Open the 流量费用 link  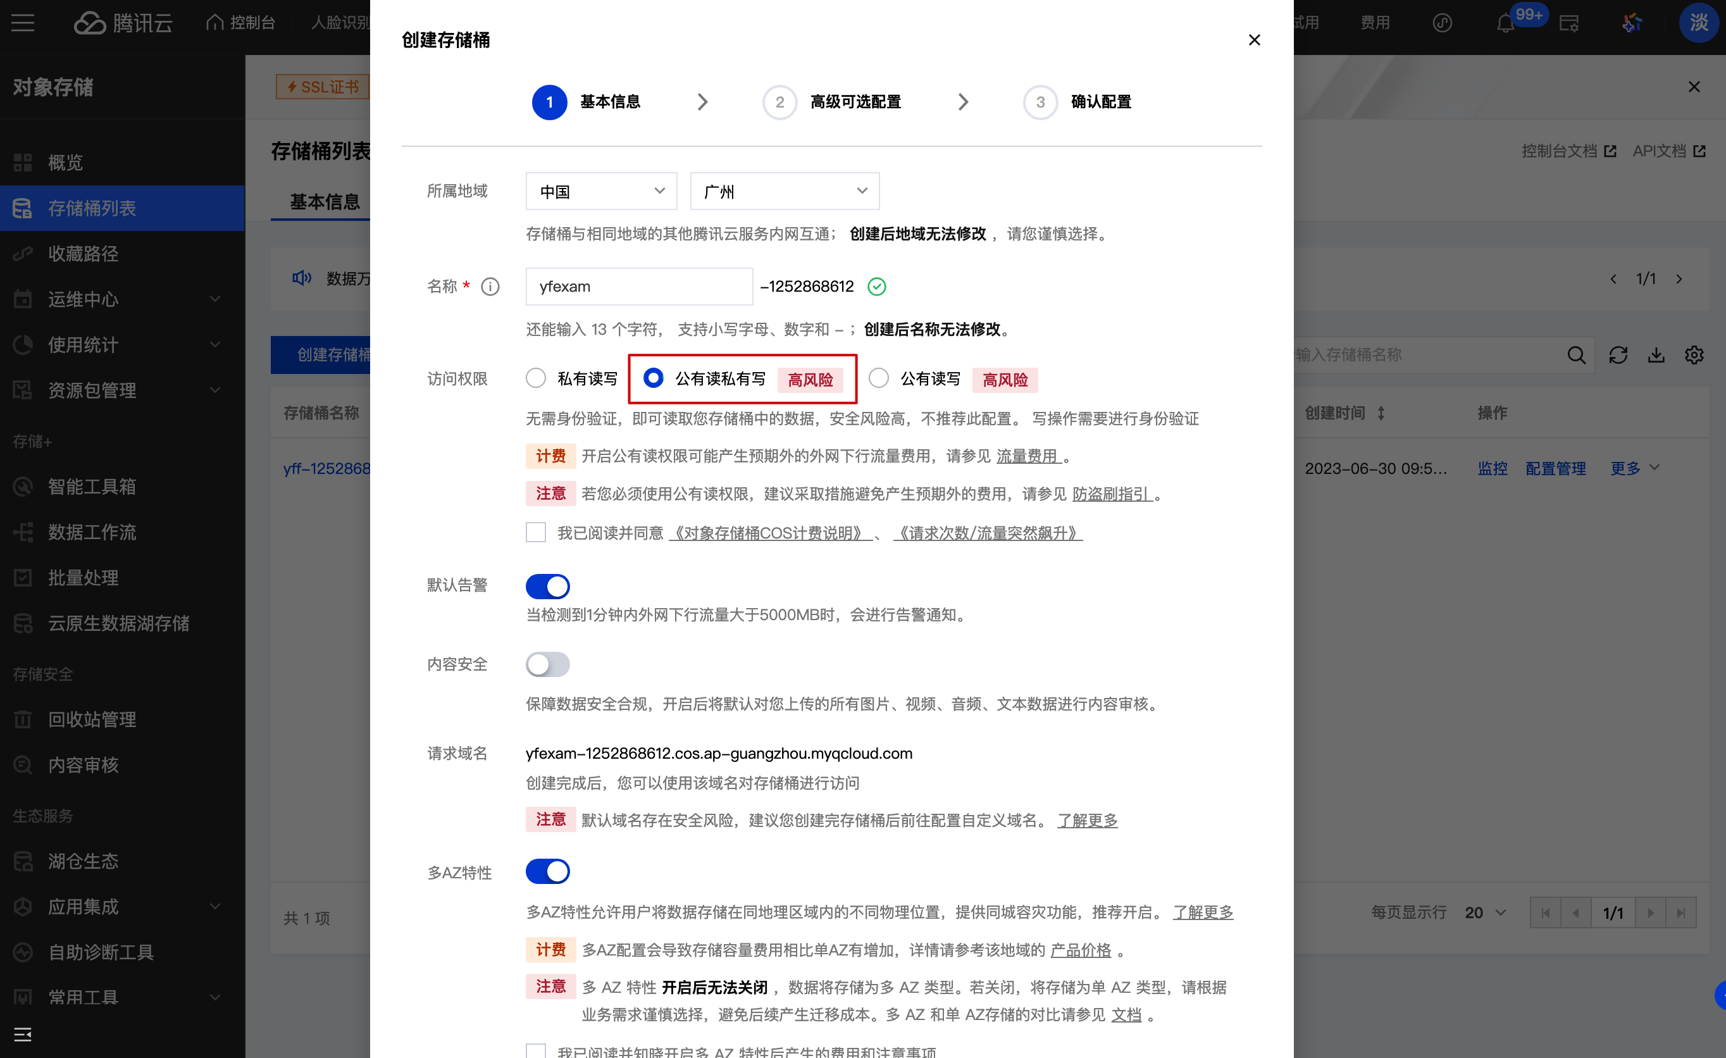[1028, 456]
